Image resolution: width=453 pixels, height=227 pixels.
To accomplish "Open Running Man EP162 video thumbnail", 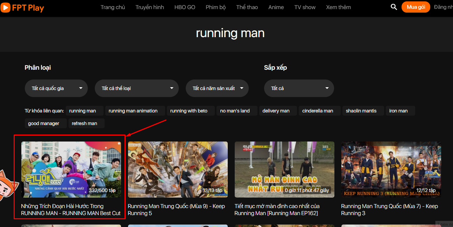I will [x=284, y=169].
